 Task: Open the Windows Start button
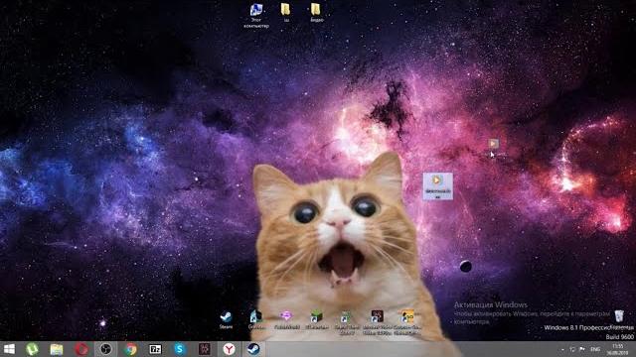pyautogui.click(x=9, y=349)
